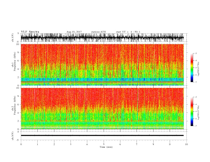Click the ch.1 frequency spectrogram panel
The height and width of the screenshot is (162, 210).
pyautogui.click(x=102, y=65)
